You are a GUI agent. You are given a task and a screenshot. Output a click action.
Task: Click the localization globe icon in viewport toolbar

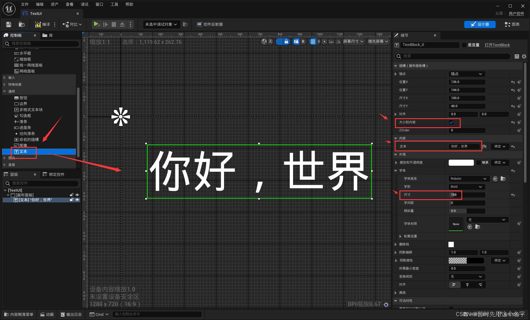click(264, 41)
